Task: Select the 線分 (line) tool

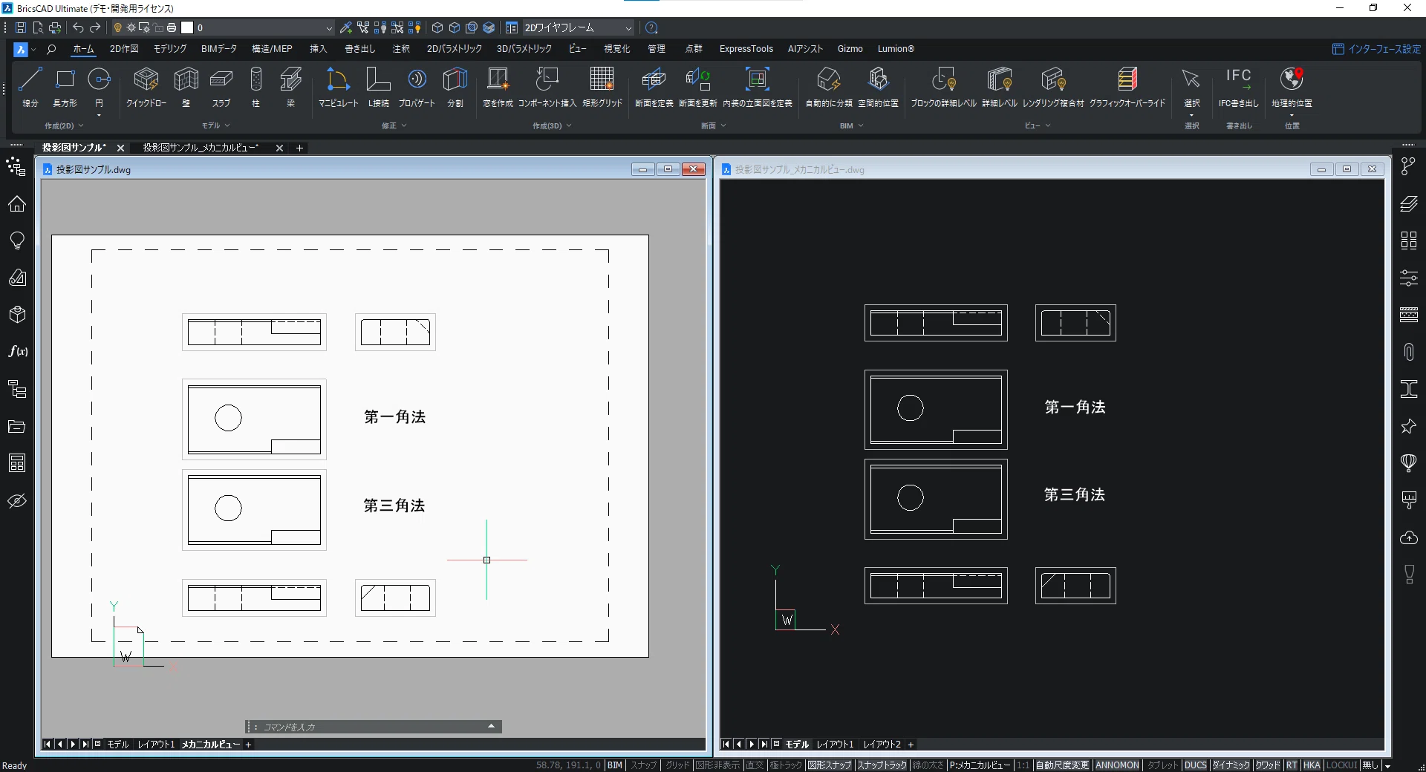Action: (30, 87)
